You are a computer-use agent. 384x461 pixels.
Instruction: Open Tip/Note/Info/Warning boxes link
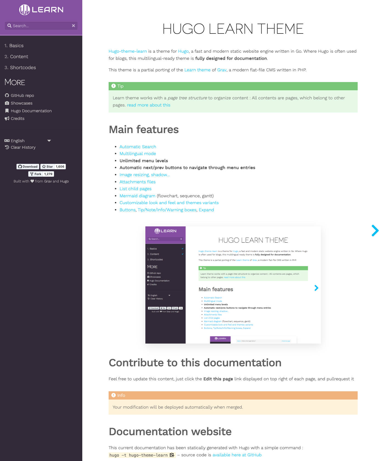click(167, 210)
